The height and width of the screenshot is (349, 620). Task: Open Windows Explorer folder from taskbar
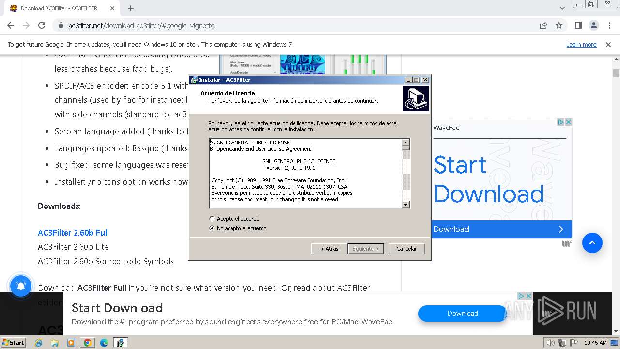(55, 343)
